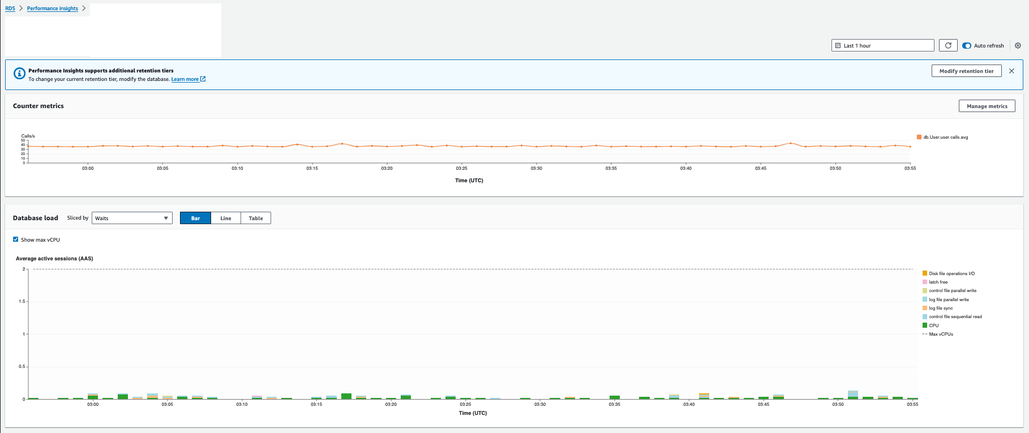1029x433 pixels.
Task: Click the chevron after Performance insights
Action: pos(84,8)
